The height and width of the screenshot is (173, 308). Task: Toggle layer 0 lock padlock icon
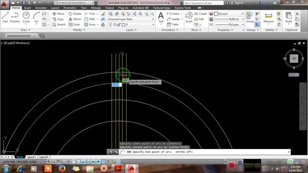click(119, 25)
